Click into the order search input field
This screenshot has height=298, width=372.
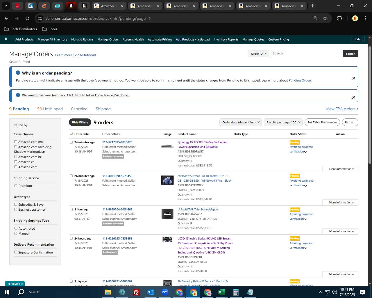[307, 53]
